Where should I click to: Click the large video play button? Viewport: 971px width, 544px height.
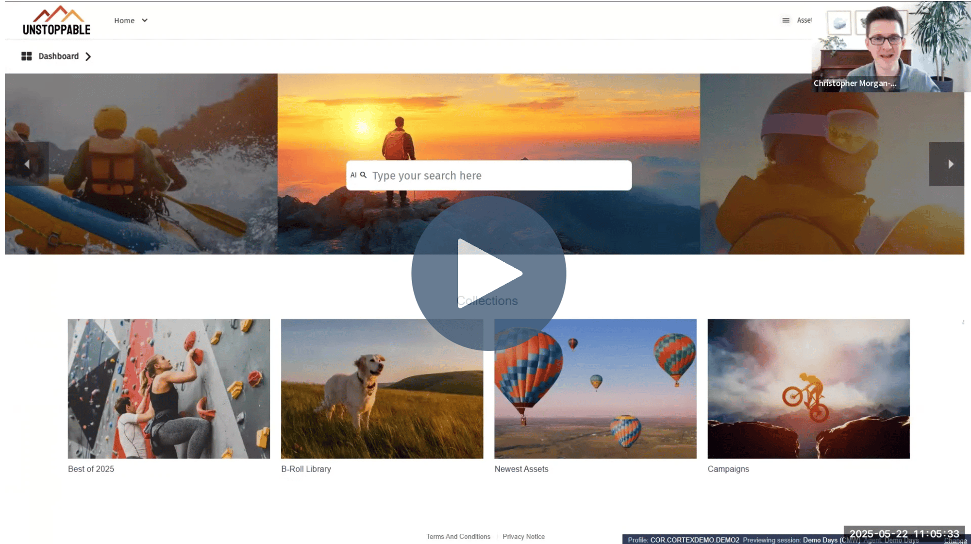pos(488,273)
